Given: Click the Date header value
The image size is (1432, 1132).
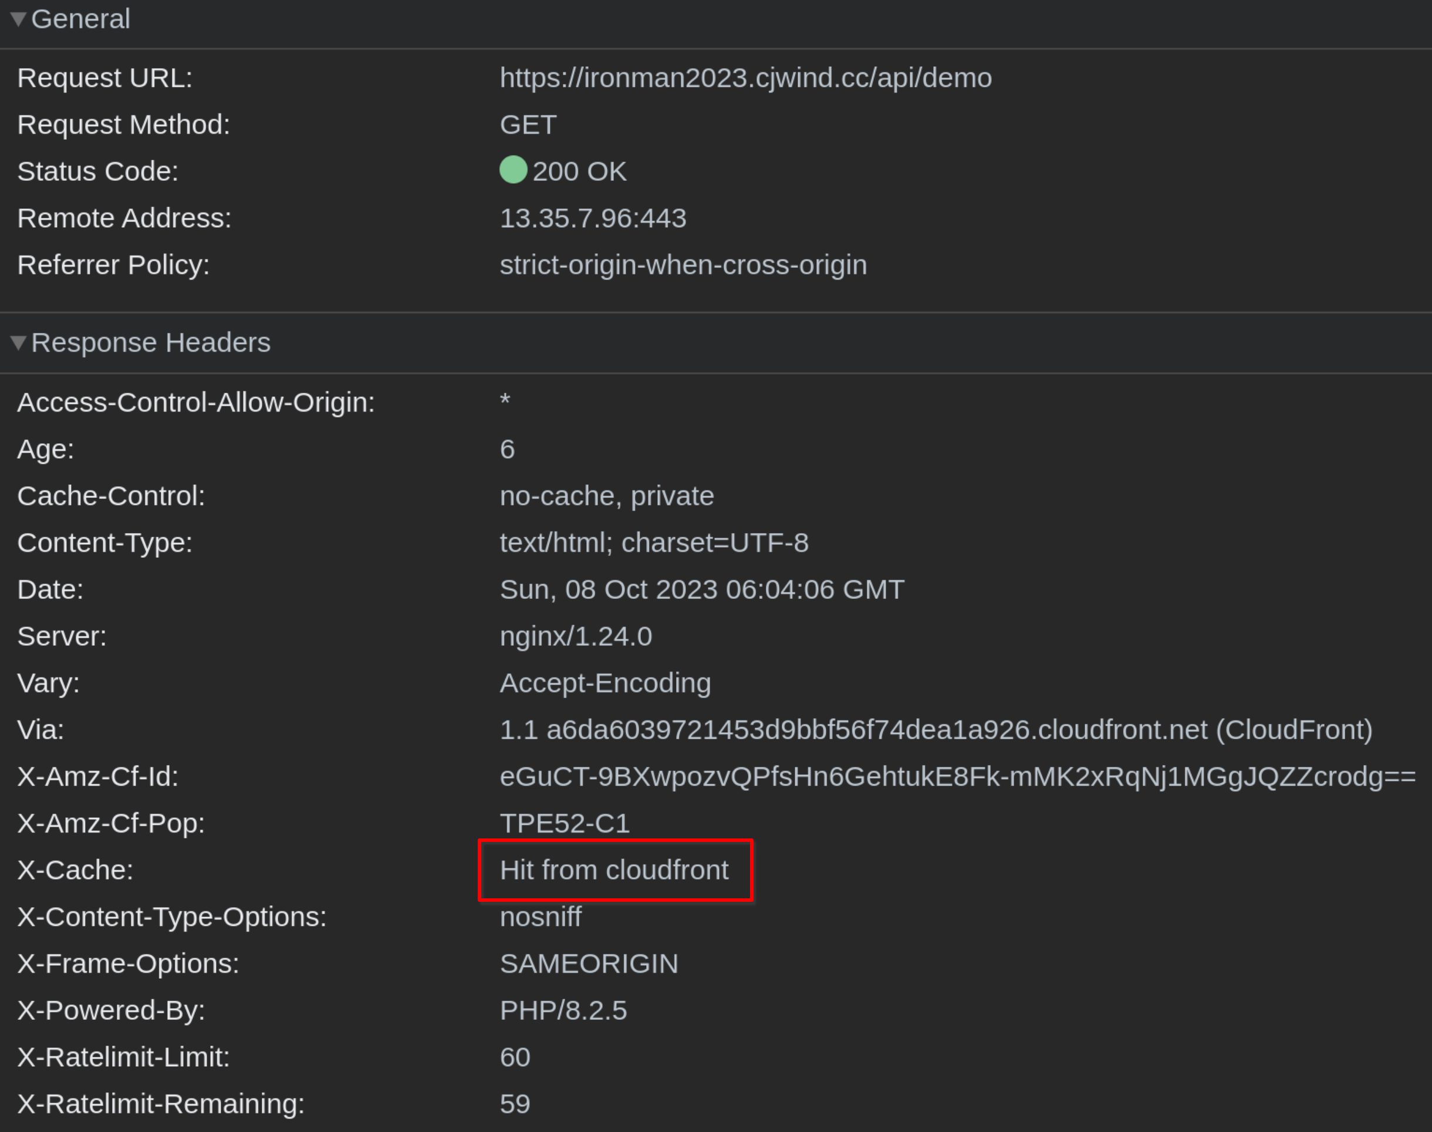Looking at the screenshot, I should (x=702, y=590).
